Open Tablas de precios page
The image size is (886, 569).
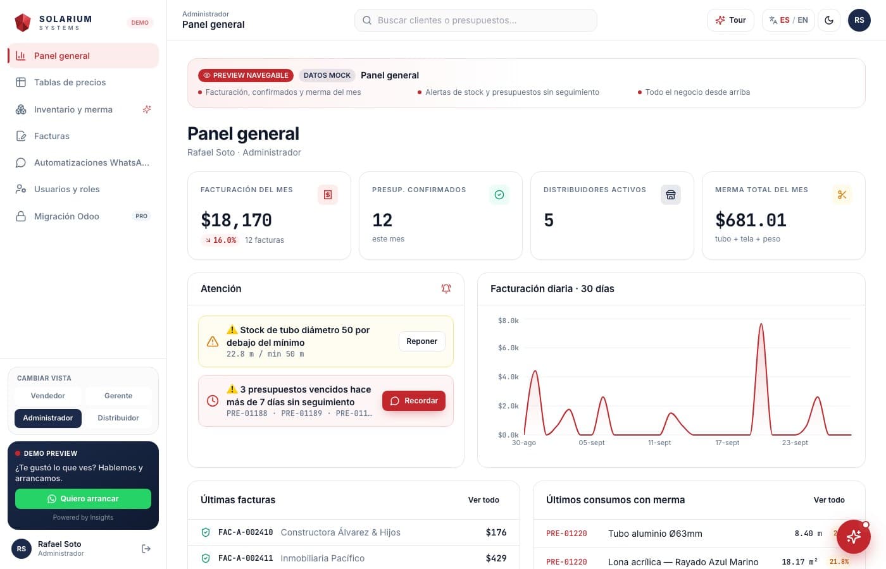tap(83, 82)
